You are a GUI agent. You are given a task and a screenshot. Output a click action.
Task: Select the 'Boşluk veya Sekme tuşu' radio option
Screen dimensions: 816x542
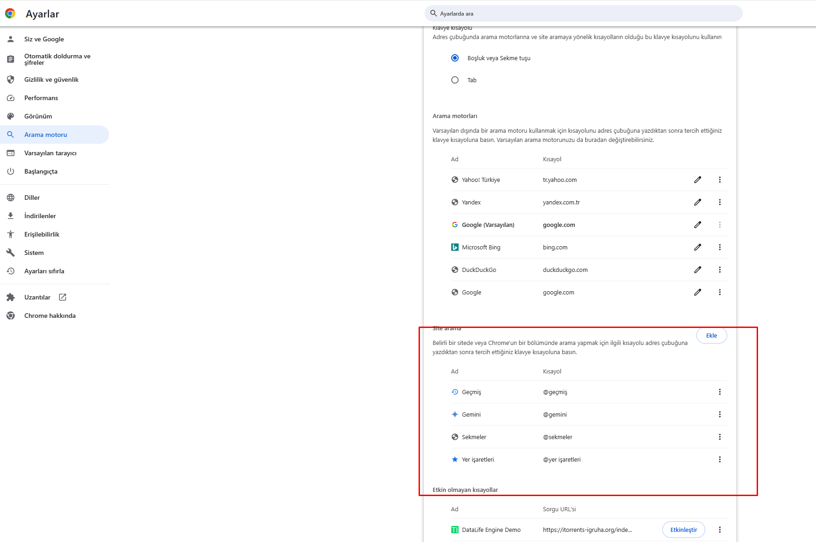pos(455,58)
